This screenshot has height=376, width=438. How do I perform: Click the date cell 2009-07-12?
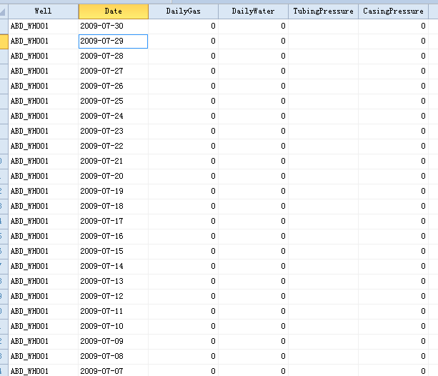pos(114,297)
